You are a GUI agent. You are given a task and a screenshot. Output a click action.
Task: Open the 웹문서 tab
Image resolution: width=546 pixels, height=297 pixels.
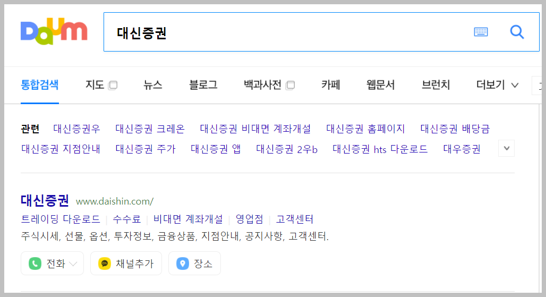click(381, 85)
